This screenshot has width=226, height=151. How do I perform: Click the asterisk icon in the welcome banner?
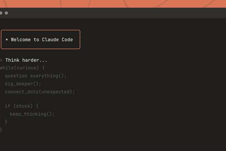[7, 40]
